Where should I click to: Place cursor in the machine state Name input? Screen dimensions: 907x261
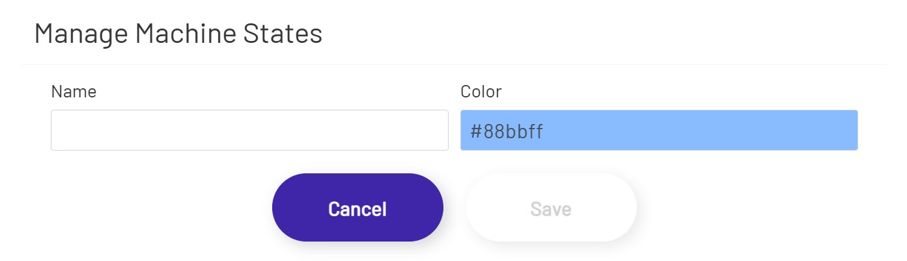(x=249, y=130)
